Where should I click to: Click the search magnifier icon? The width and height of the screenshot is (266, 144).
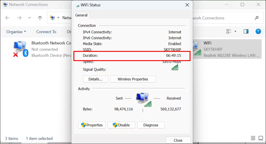257,18
